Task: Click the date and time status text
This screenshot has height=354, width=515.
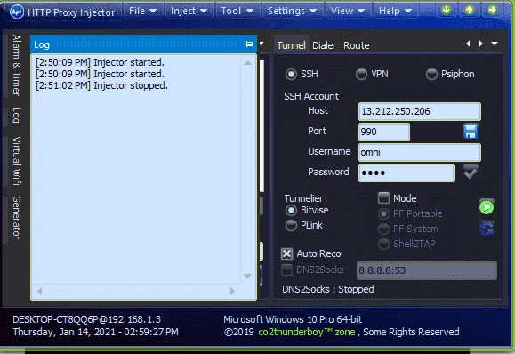Action: [95, 332]
